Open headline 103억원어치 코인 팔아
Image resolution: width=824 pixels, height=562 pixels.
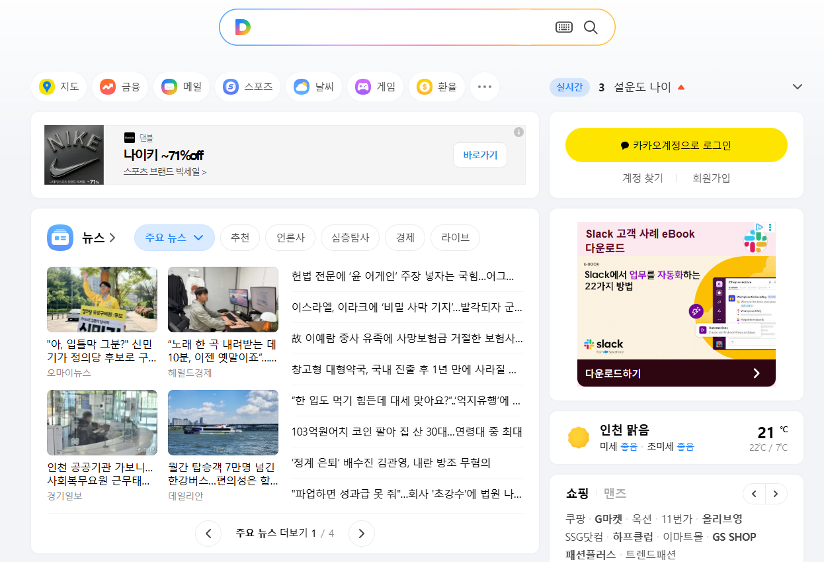(x=407, y=432)
